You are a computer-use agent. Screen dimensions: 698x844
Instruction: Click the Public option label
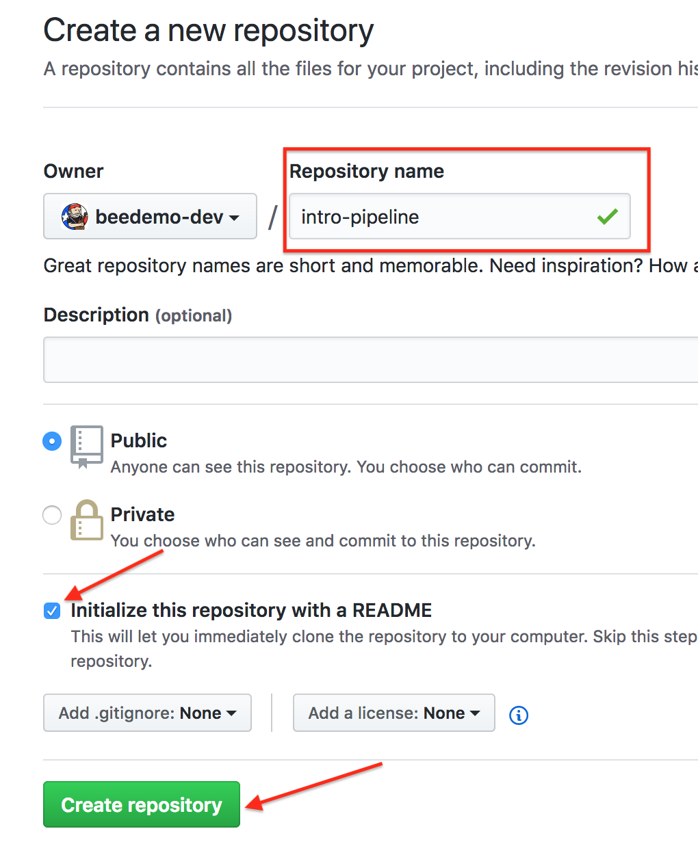pos(139,440)
